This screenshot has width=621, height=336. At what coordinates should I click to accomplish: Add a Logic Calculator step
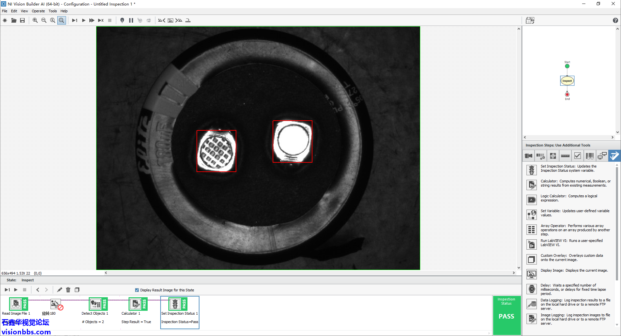point(569,199)
